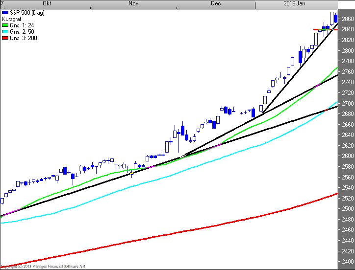The image size is (355, 270).
Task: Click the yellow marker on the November candle
Action: pyautogui.click(x=132, y=173)
